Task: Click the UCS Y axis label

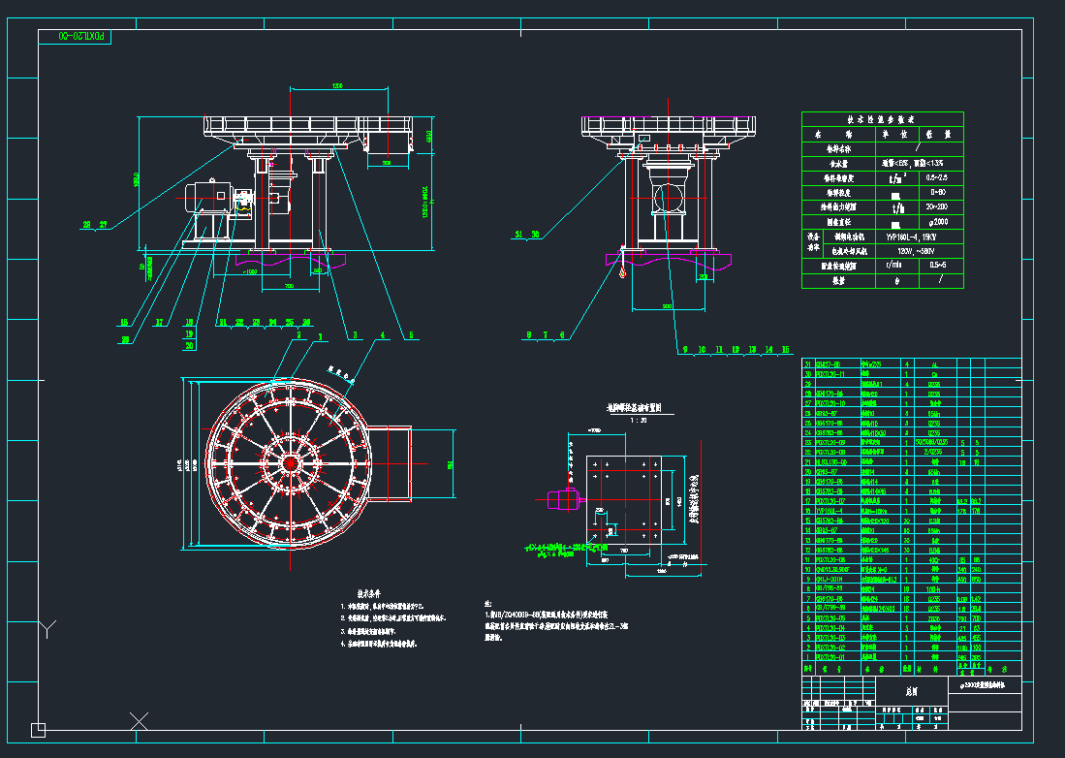Action: point(47,630)
